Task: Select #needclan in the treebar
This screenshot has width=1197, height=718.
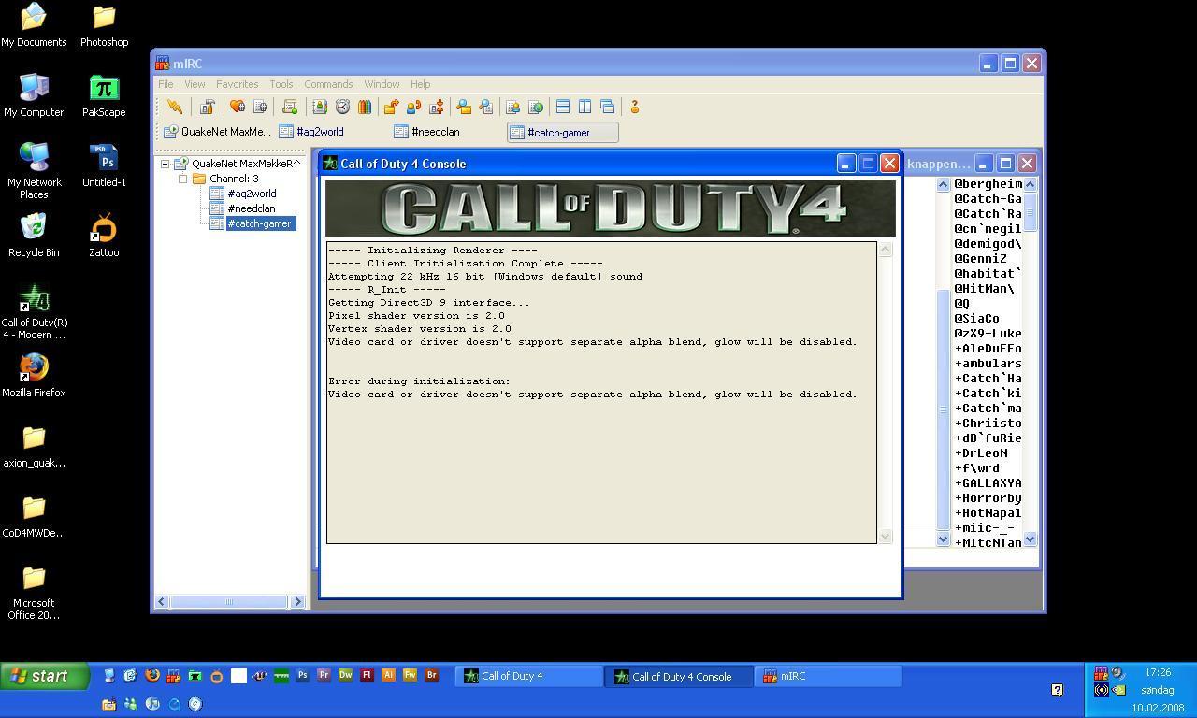Action: (252, 208)
